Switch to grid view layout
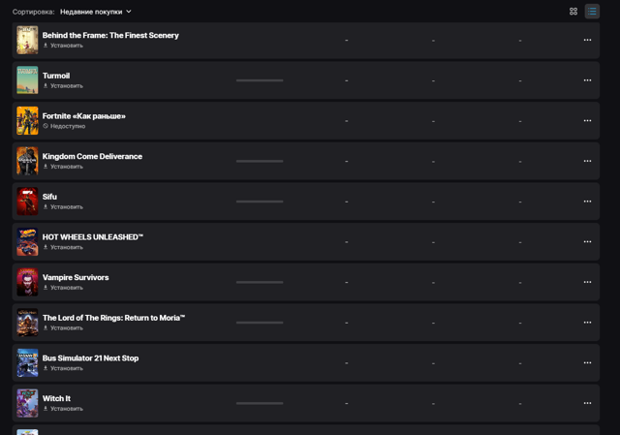This screenshot has width=620, height=435. (x=573, y=12)
